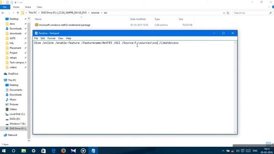Click the search magnifier icon in Explorer

271,13
